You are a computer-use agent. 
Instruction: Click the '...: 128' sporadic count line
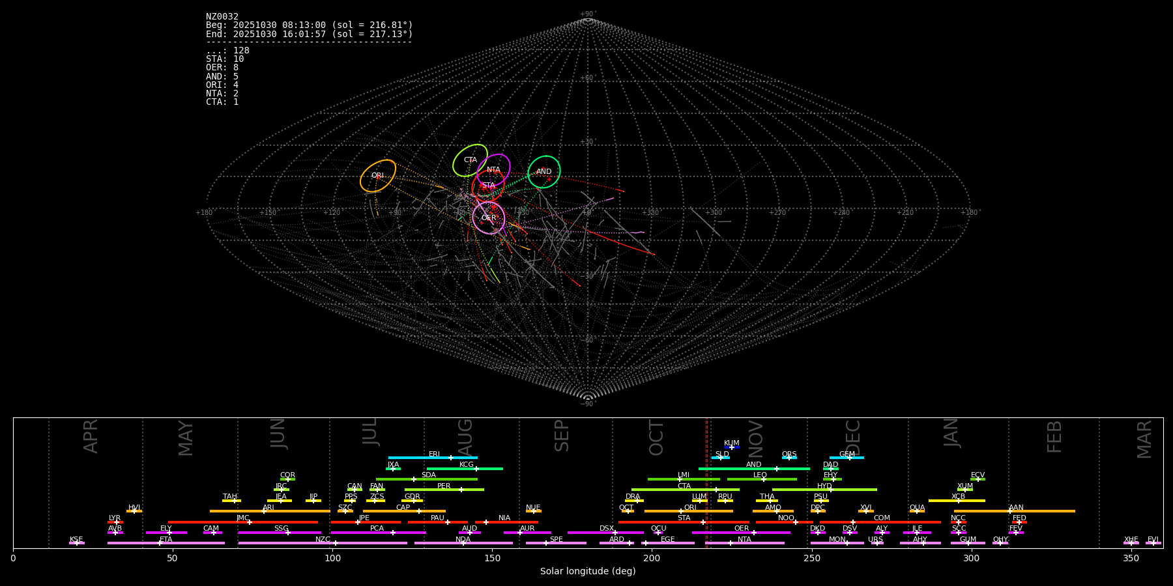tap(227, 51)
